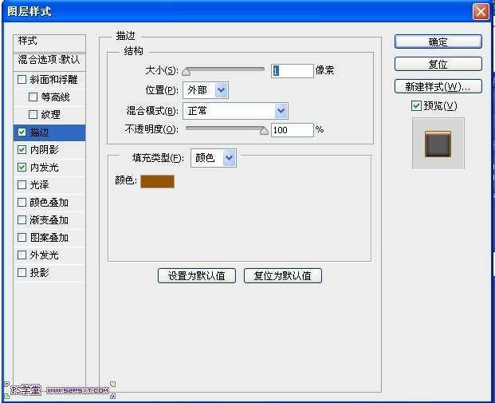The height and width of the screenshot is (403, 495).
Task: Click the 新建样式(W)... button
Action: click(x=438, y=87)
